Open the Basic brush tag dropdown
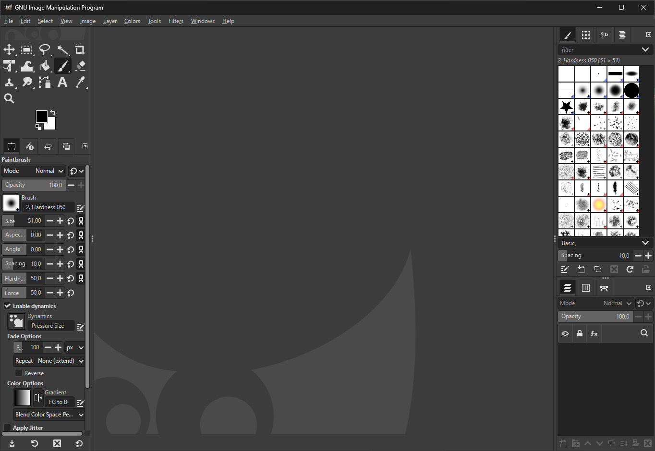655x451 pixels. pyautogui.click(x=605, y=243)
